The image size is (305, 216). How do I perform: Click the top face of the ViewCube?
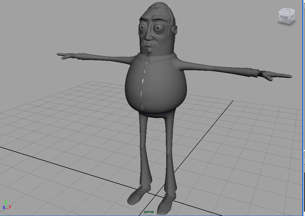pyautogui.click(x=287, y=9)
